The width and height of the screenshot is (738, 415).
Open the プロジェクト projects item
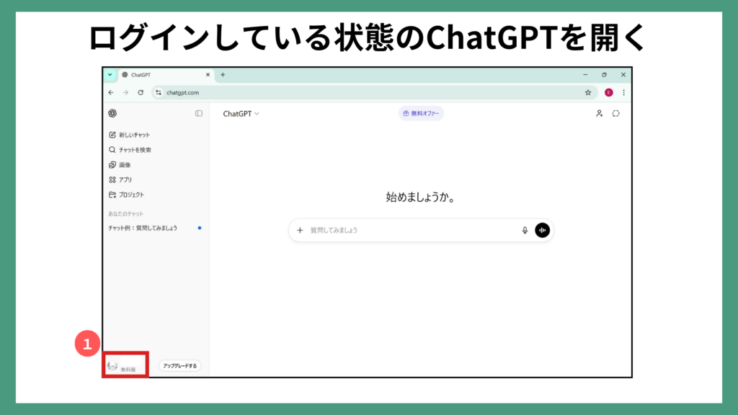pyautogui.click(x=126, y=195)
